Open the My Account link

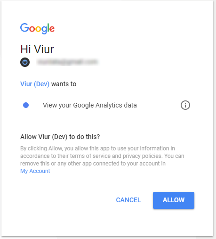(x=35, y=171)
